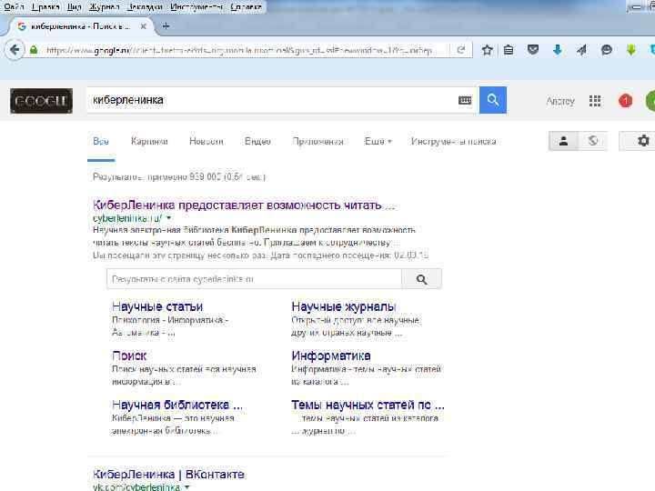The image size is (655, 491).
Task: Open the Закладки menu
Action: pyautogui.click(x=144, y=6)
